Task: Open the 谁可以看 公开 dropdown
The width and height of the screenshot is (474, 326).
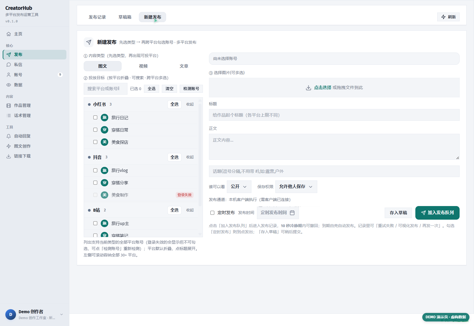Action: click(239, 187)
